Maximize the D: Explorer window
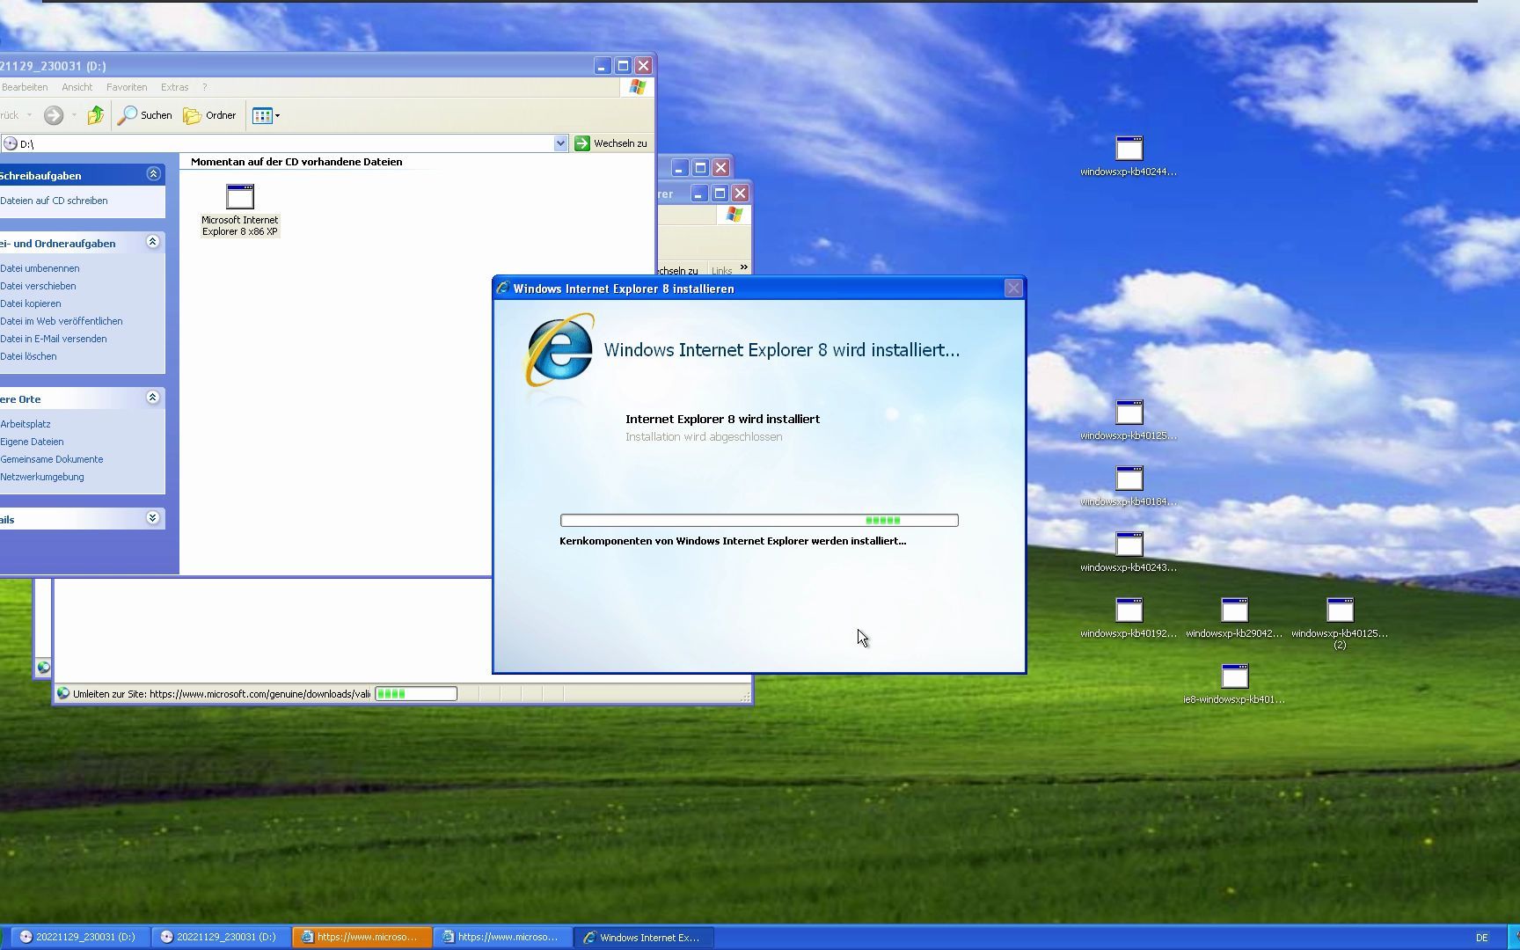Viewport: 1520px width, 950px height. click(x=623, y=66)
